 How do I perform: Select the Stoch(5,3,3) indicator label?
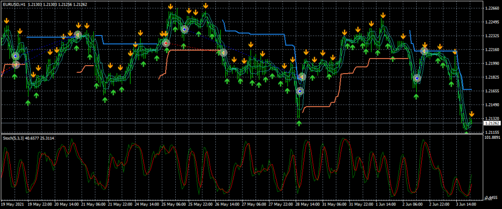(x=15, y=137)
